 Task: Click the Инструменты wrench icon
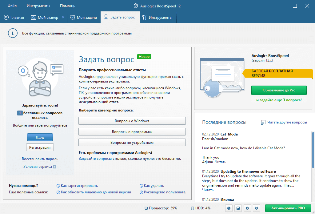[145, 17]
